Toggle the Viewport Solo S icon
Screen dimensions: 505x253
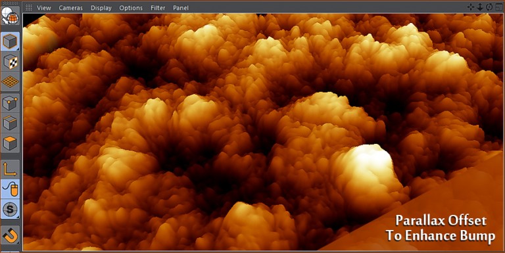click(x=10, y=209)
